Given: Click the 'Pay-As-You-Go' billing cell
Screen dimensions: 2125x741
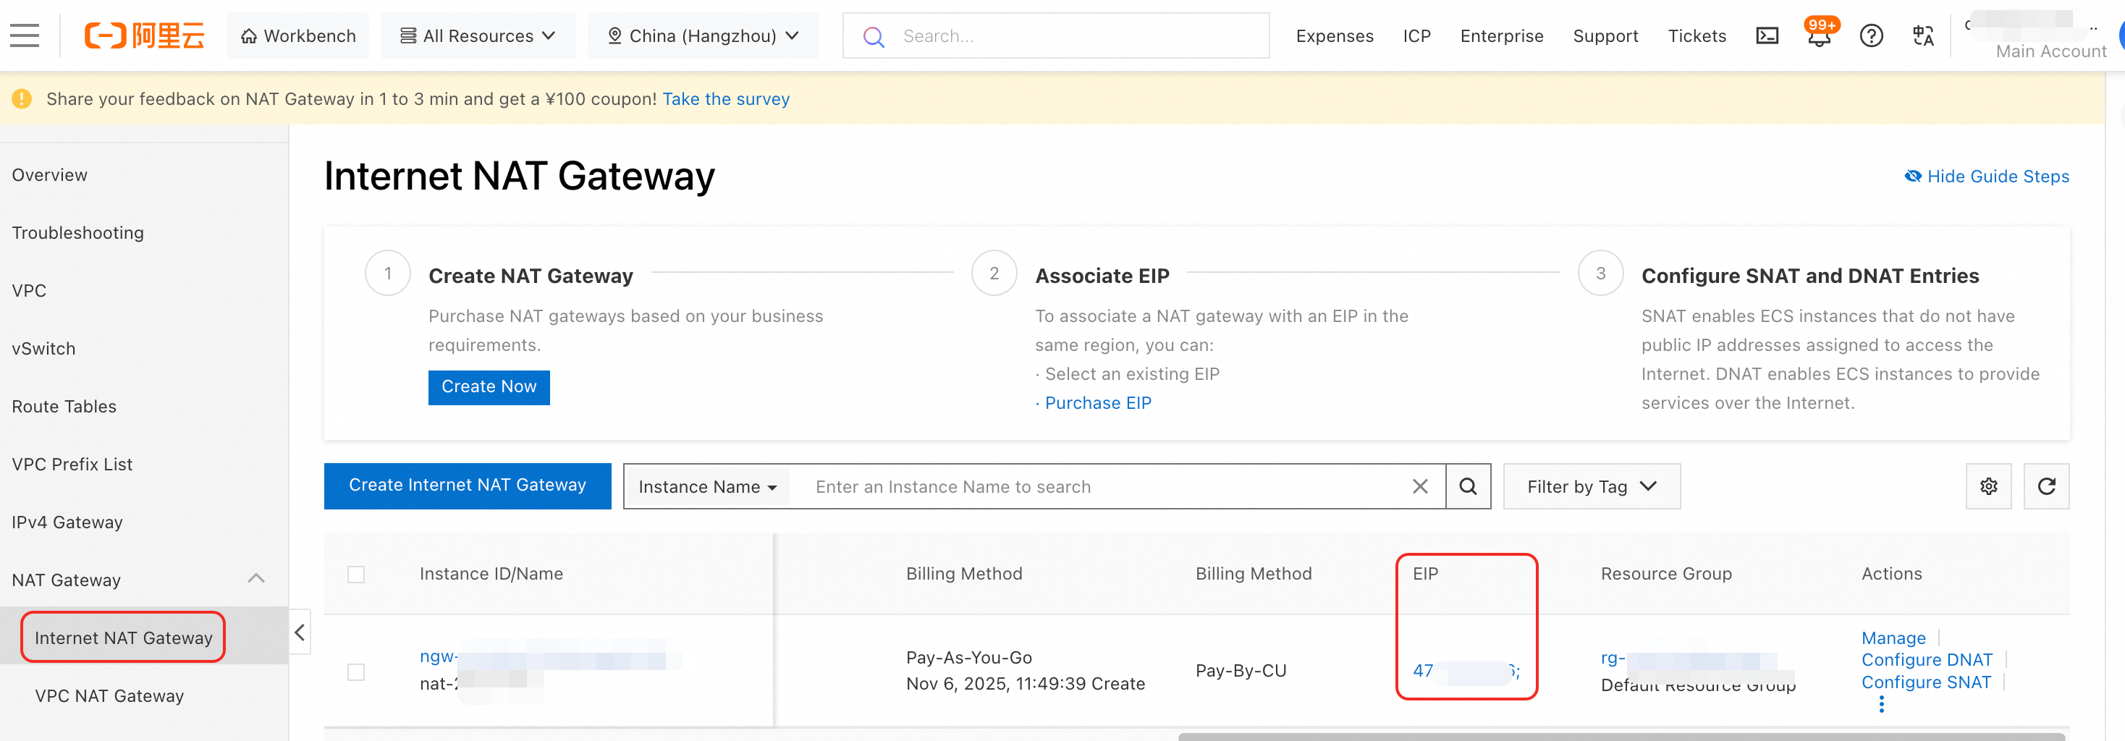Looking at the screenshot, I should click(x=968, y=657).
